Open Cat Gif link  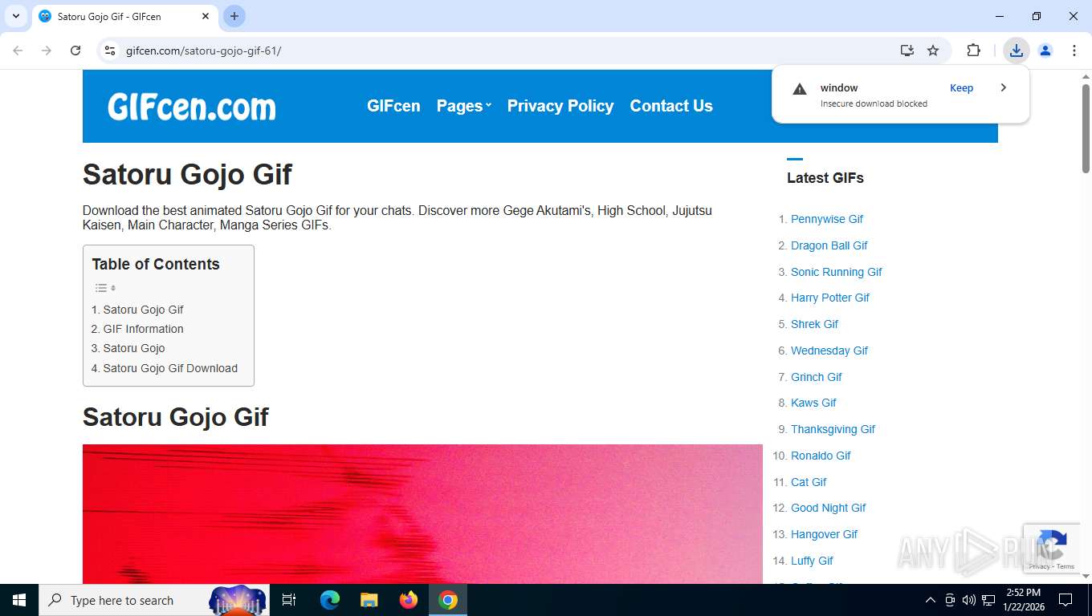point(809,482)
